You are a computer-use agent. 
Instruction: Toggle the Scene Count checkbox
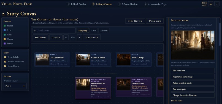point(5,66)
